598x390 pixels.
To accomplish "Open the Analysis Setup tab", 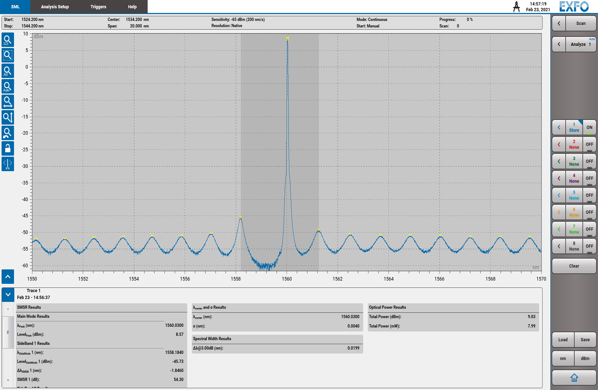I will click(x=55, y=7).
